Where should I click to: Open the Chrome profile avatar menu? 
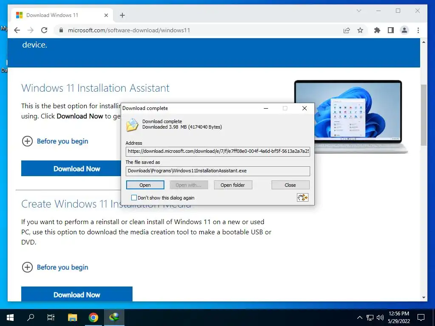(x=404, y=30)
